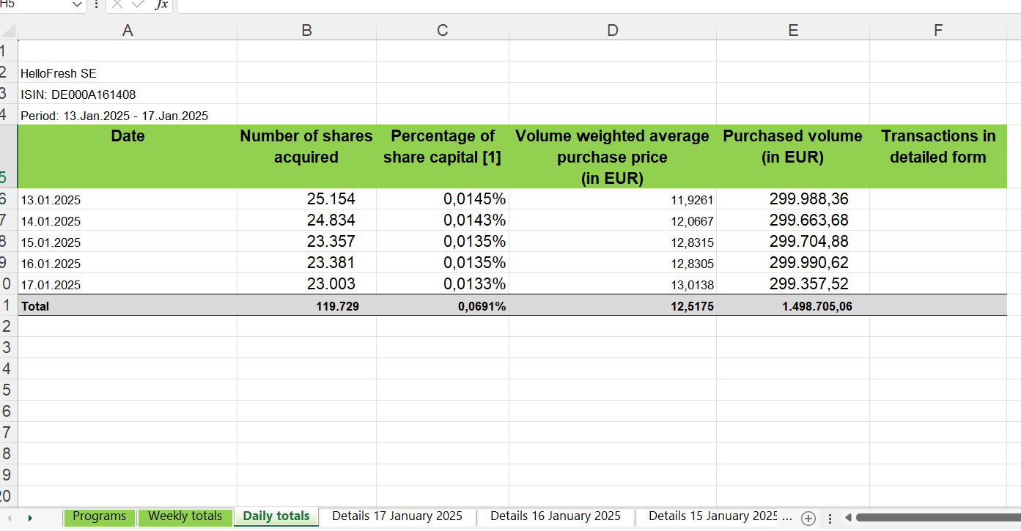1021x531 pixels.
Task: Select column D header
Action: pos(612,31)
